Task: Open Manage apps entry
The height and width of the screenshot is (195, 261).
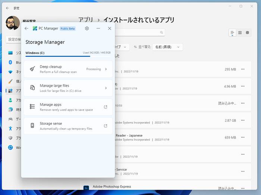Action: [68, 107]
